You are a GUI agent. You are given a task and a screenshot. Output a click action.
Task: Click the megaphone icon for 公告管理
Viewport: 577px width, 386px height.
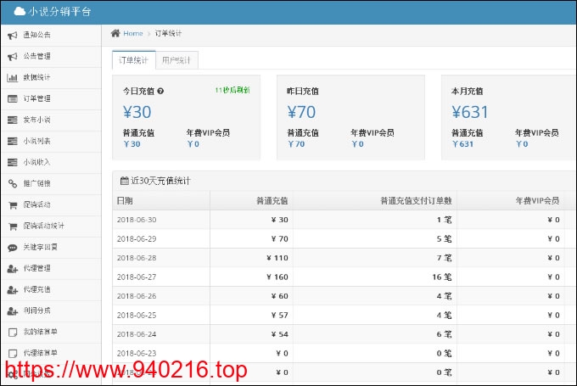pos(13,56)
